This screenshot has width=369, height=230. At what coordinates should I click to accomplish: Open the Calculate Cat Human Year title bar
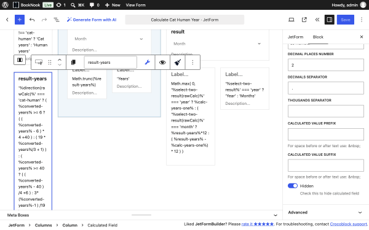184,20
